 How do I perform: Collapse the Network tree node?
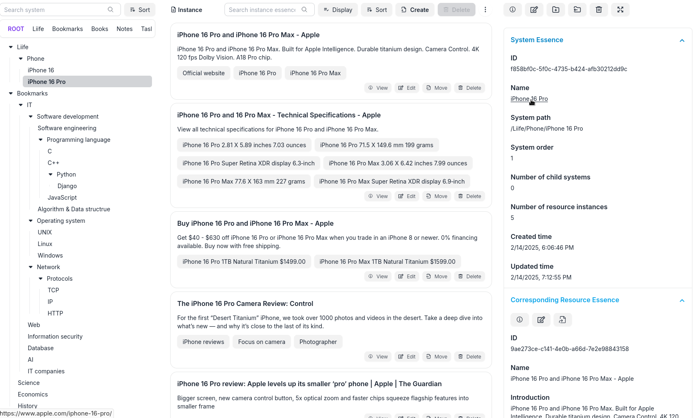click(31, 267)
